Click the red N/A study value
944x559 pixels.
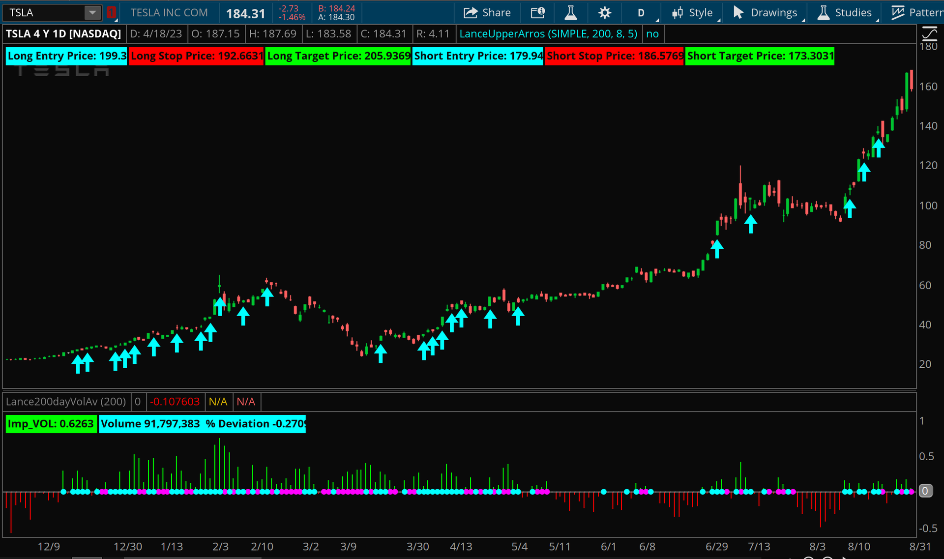pos(246,402)
